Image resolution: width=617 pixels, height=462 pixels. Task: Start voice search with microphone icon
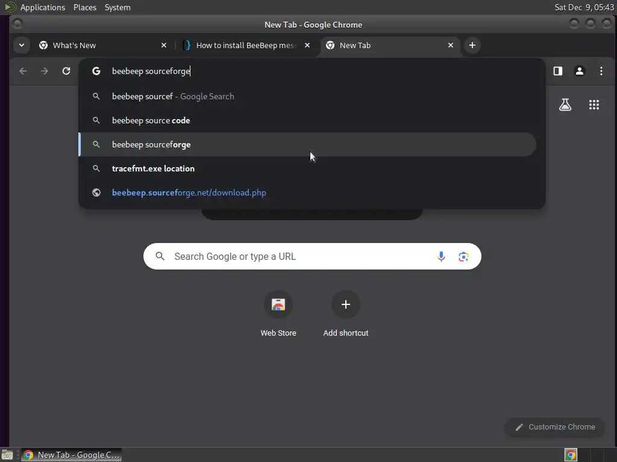click(x=441, y=256)
